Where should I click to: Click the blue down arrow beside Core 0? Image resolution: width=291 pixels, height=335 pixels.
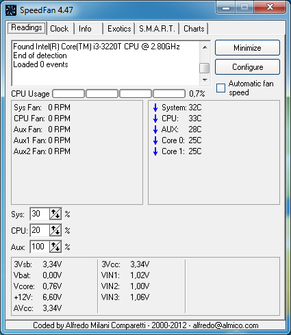tap(155, 140)
